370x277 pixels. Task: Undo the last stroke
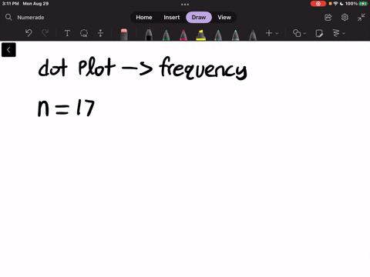[29, 33]
